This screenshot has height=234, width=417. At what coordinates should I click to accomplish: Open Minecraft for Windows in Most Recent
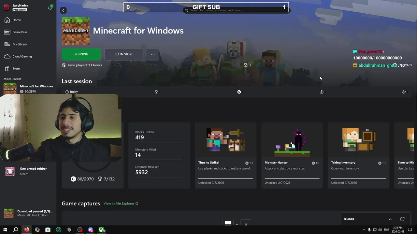[28, 89]
